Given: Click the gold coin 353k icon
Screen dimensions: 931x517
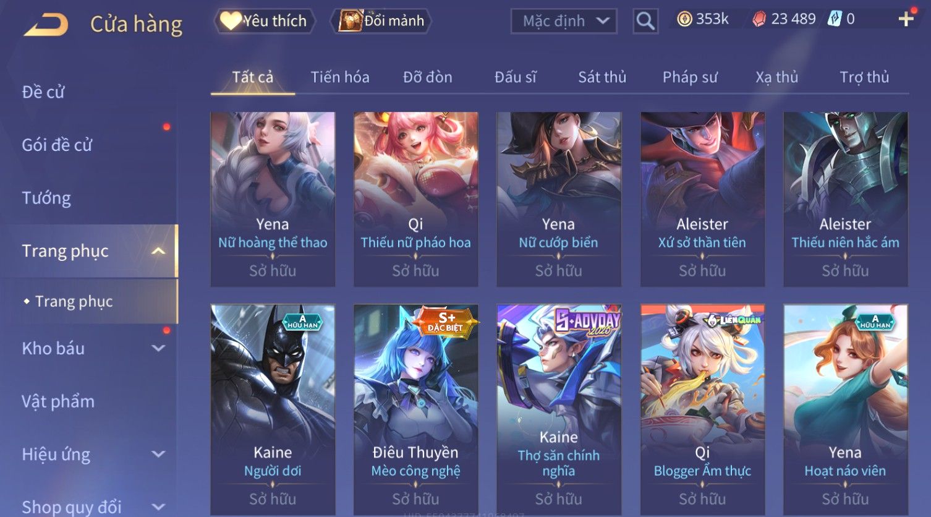Looking at the screenshot, I should 684,19.
